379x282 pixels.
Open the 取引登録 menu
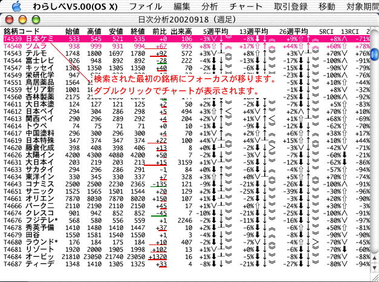291,7
